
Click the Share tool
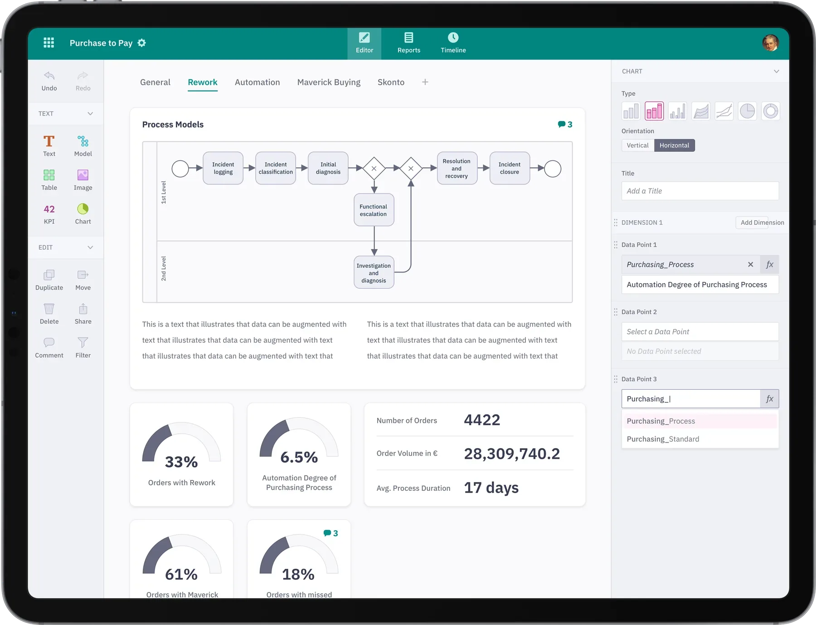pos(83,314)
